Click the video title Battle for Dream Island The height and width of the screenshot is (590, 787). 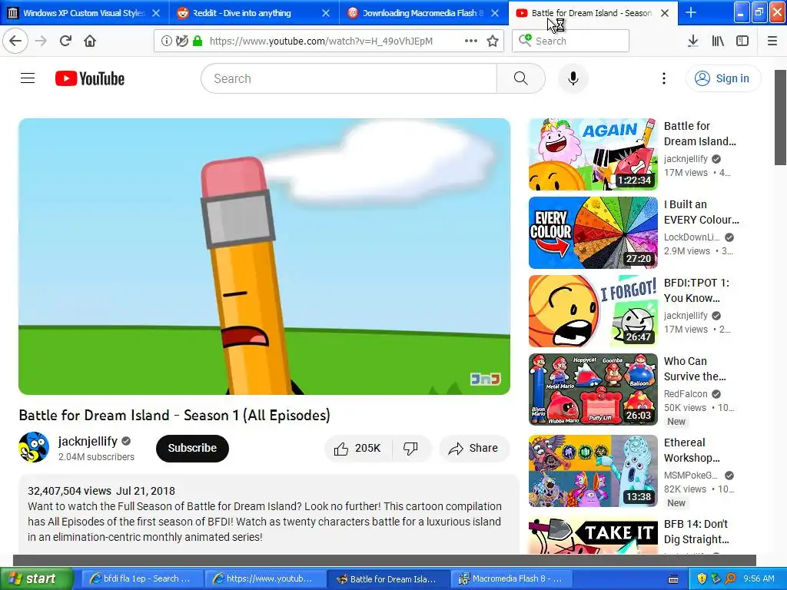pyautogui.click(x=174, y=416)
